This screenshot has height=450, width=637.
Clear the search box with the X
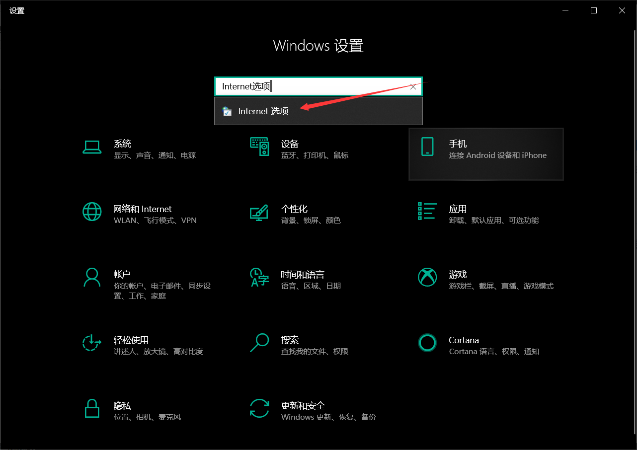coord(413,86)
